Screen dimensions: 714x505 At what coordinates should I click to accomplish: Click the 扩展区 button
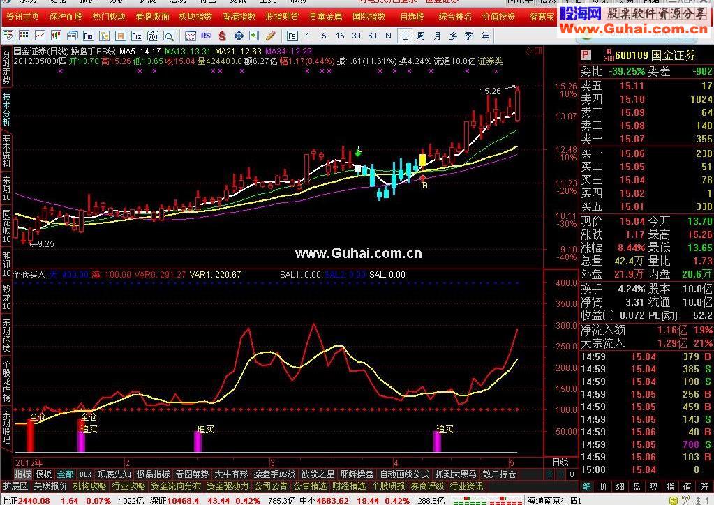point(15,486)
